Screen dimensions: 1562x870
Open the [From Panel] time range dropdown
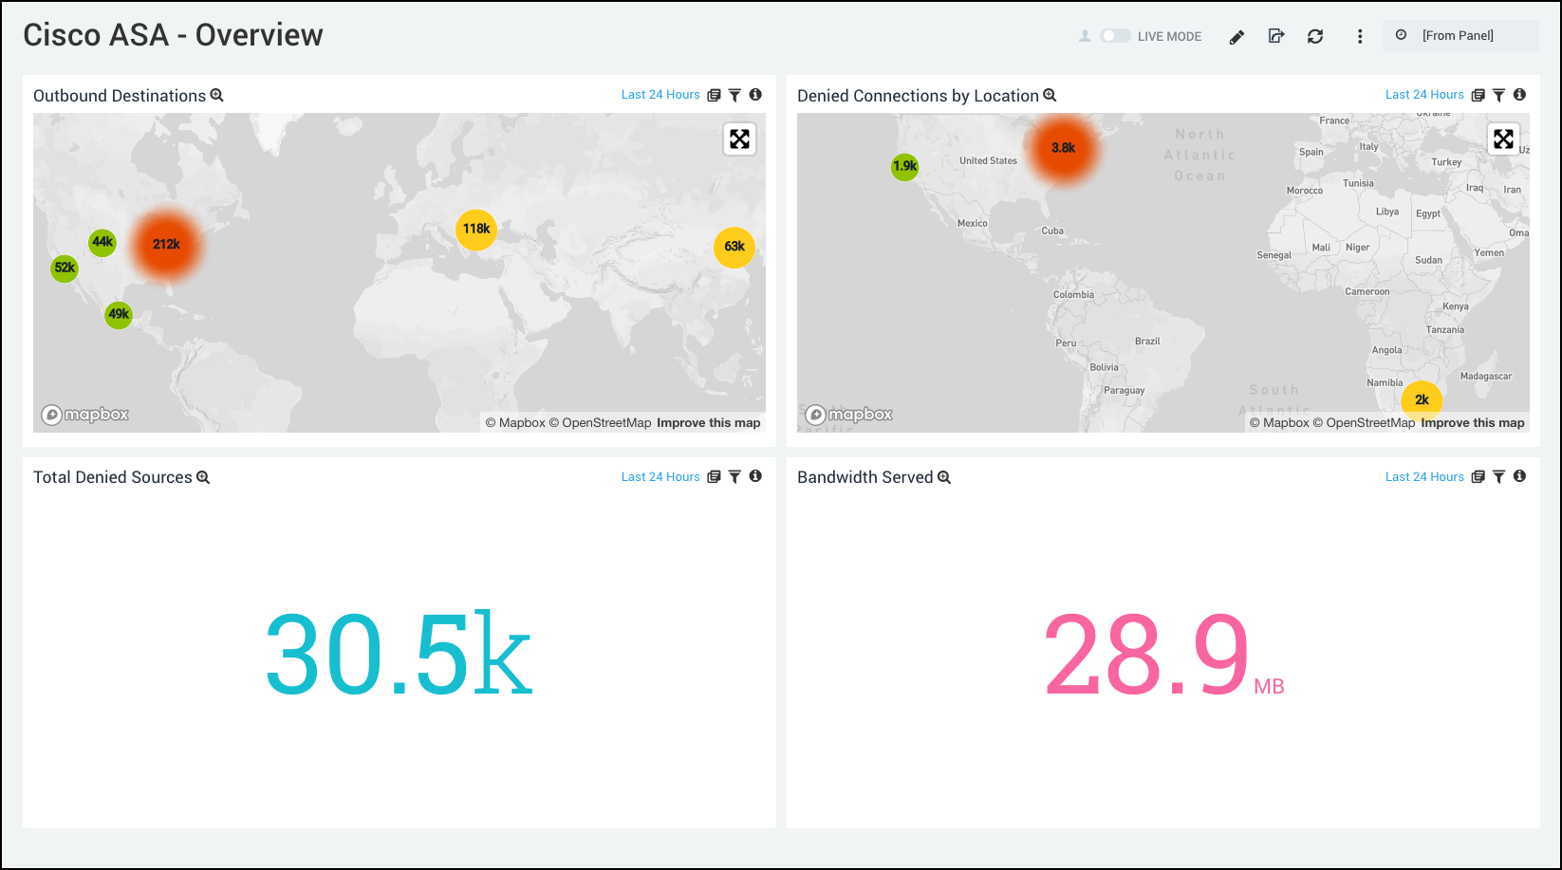1459,35
